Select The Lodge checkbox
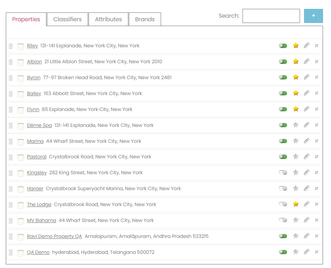Viewport: 331px width, 268px height. 20,205
